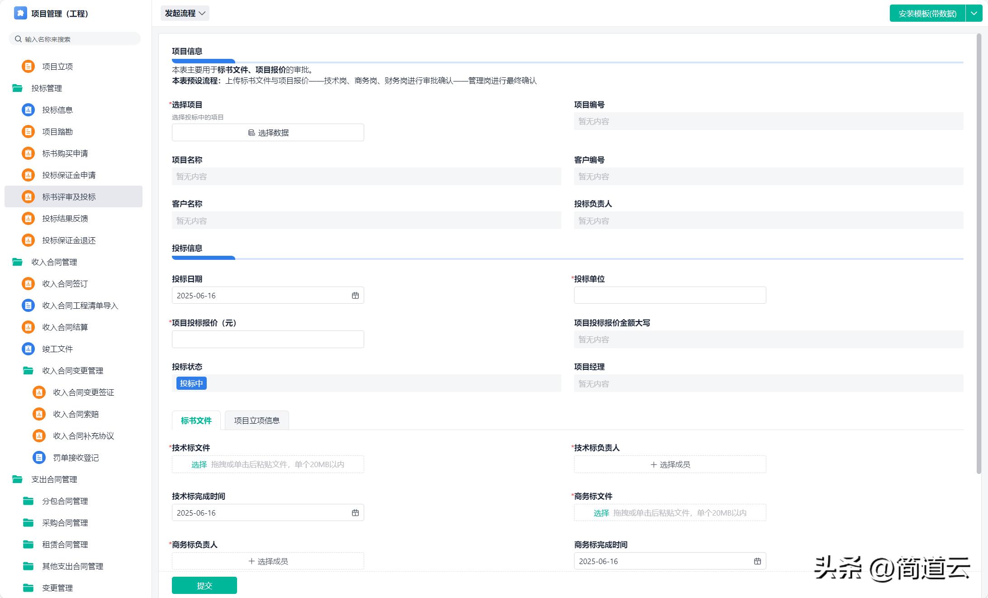This screenshot has height=598, width=988.
Task: Click the 选择数据 button
Action: [x=268, y=133]
